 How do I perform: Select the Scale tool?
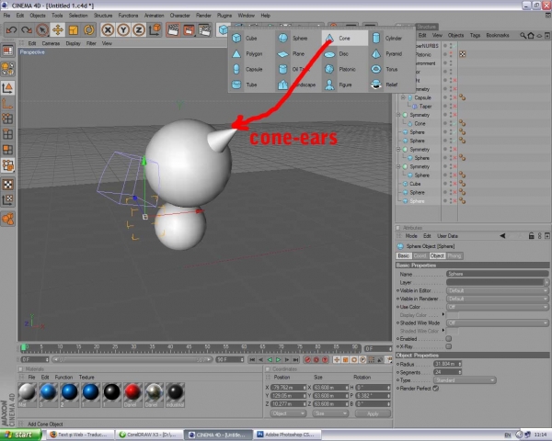point(74,30)
